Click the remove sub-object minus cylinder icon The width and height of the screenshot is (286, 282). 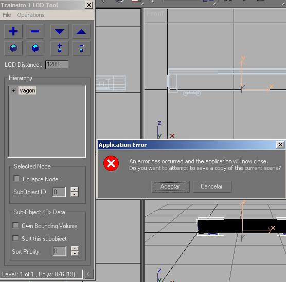81,48
